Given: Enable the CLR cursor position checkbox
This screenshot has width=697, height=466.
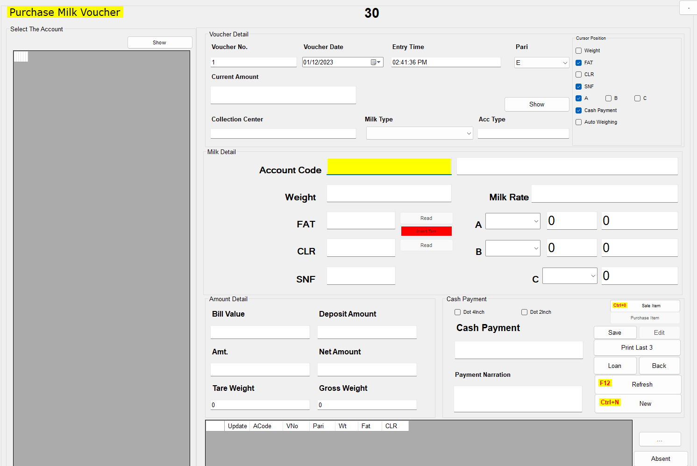Looking at the screenshot, I should click(578, 74).
